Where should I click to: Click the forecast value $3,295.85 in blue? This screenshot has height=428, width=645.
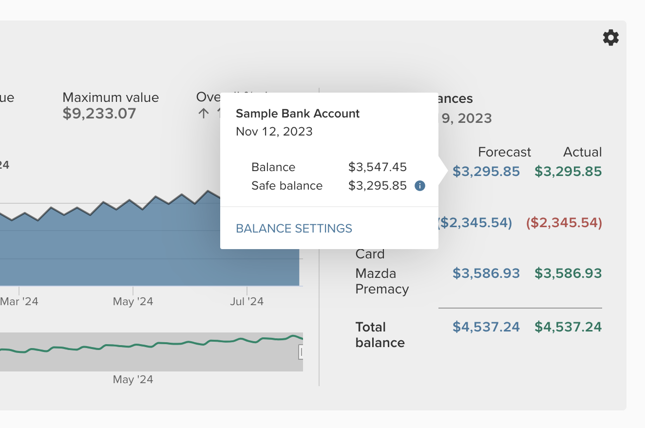pos(486,172)
